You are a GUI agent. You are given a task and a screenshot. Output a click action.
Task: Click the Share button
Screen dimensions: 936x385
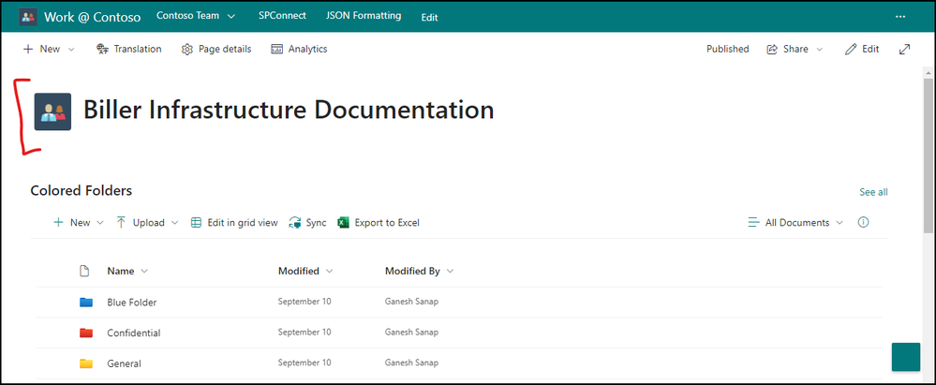click(x=788, y=49)
